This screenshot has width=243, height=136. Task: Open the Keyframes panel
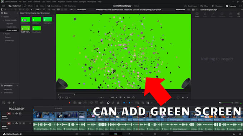point(70,6)
